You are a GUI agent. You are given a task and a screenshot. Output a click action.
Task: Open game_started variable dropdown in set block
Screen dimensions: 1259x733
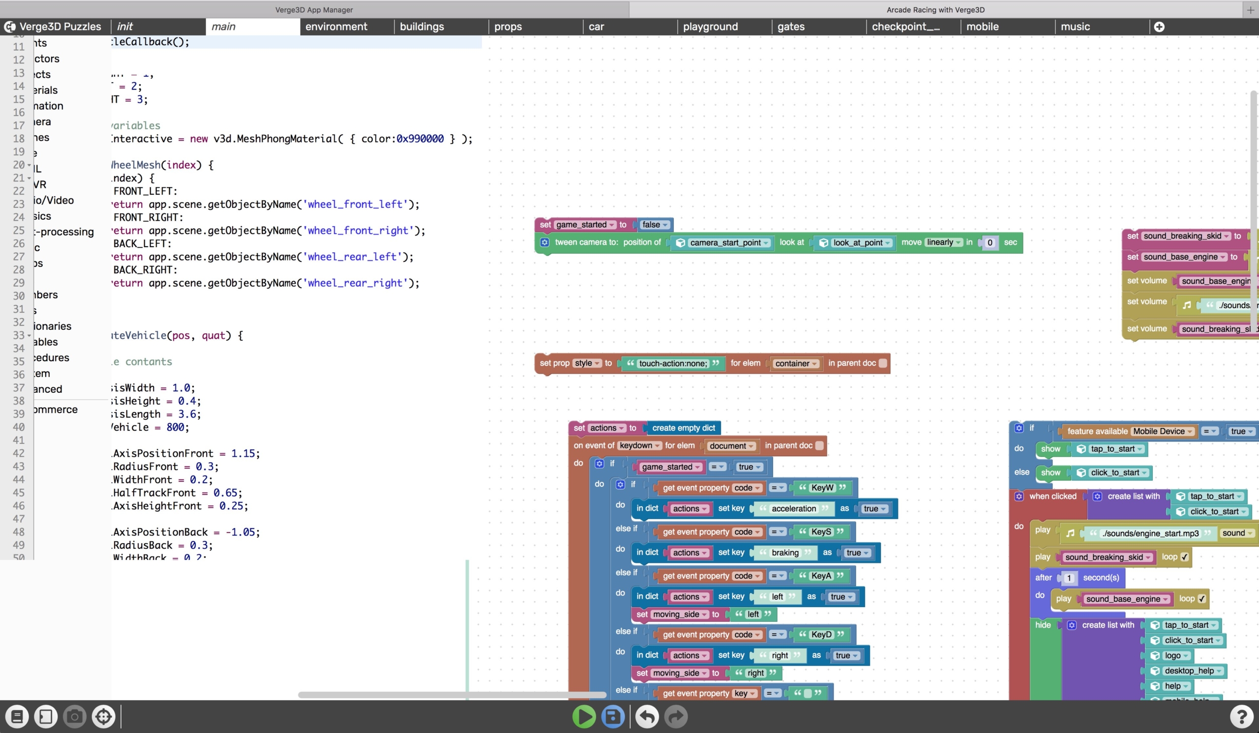[586, 225]
